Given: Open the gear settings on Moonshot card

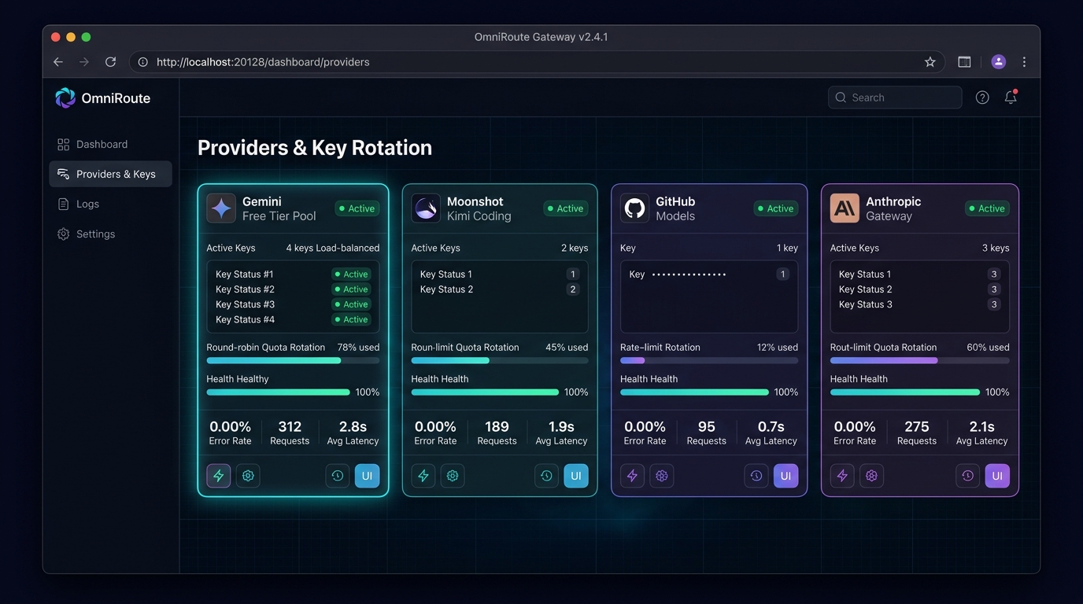Looking at the screenshot, I should [x=453, y=476].
